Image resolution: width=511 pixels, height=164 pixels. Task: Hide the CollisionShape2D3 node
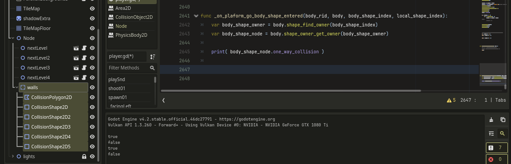coord(92,127)
